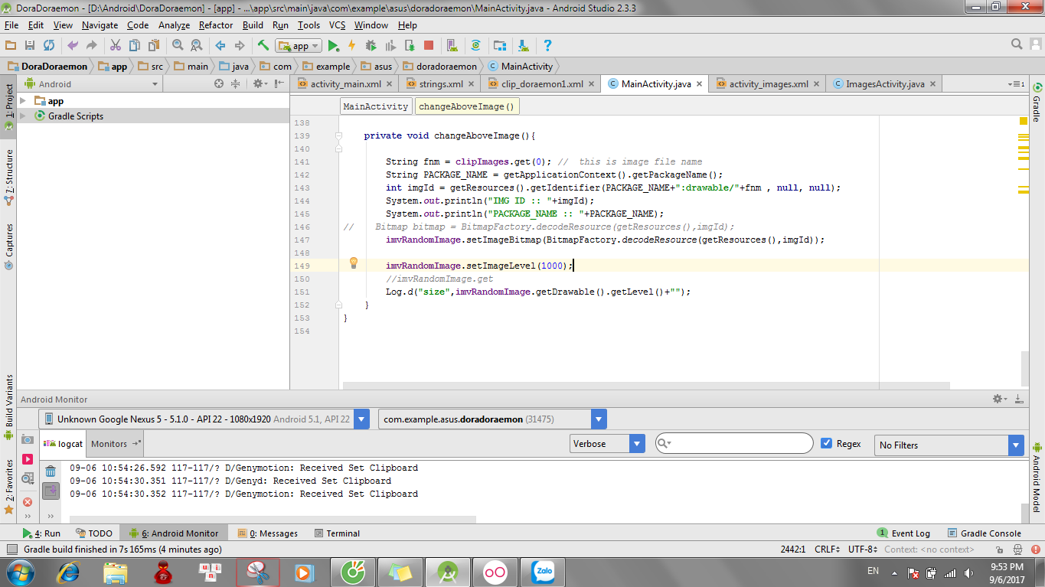This screenshot has width=1045, height=587.
Task: Toggle scroll to end in logcat
Action: (x=51, y=491)
